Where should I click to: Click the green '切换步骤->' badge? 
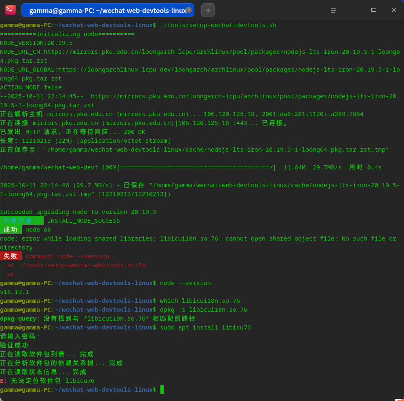[22, 221]
